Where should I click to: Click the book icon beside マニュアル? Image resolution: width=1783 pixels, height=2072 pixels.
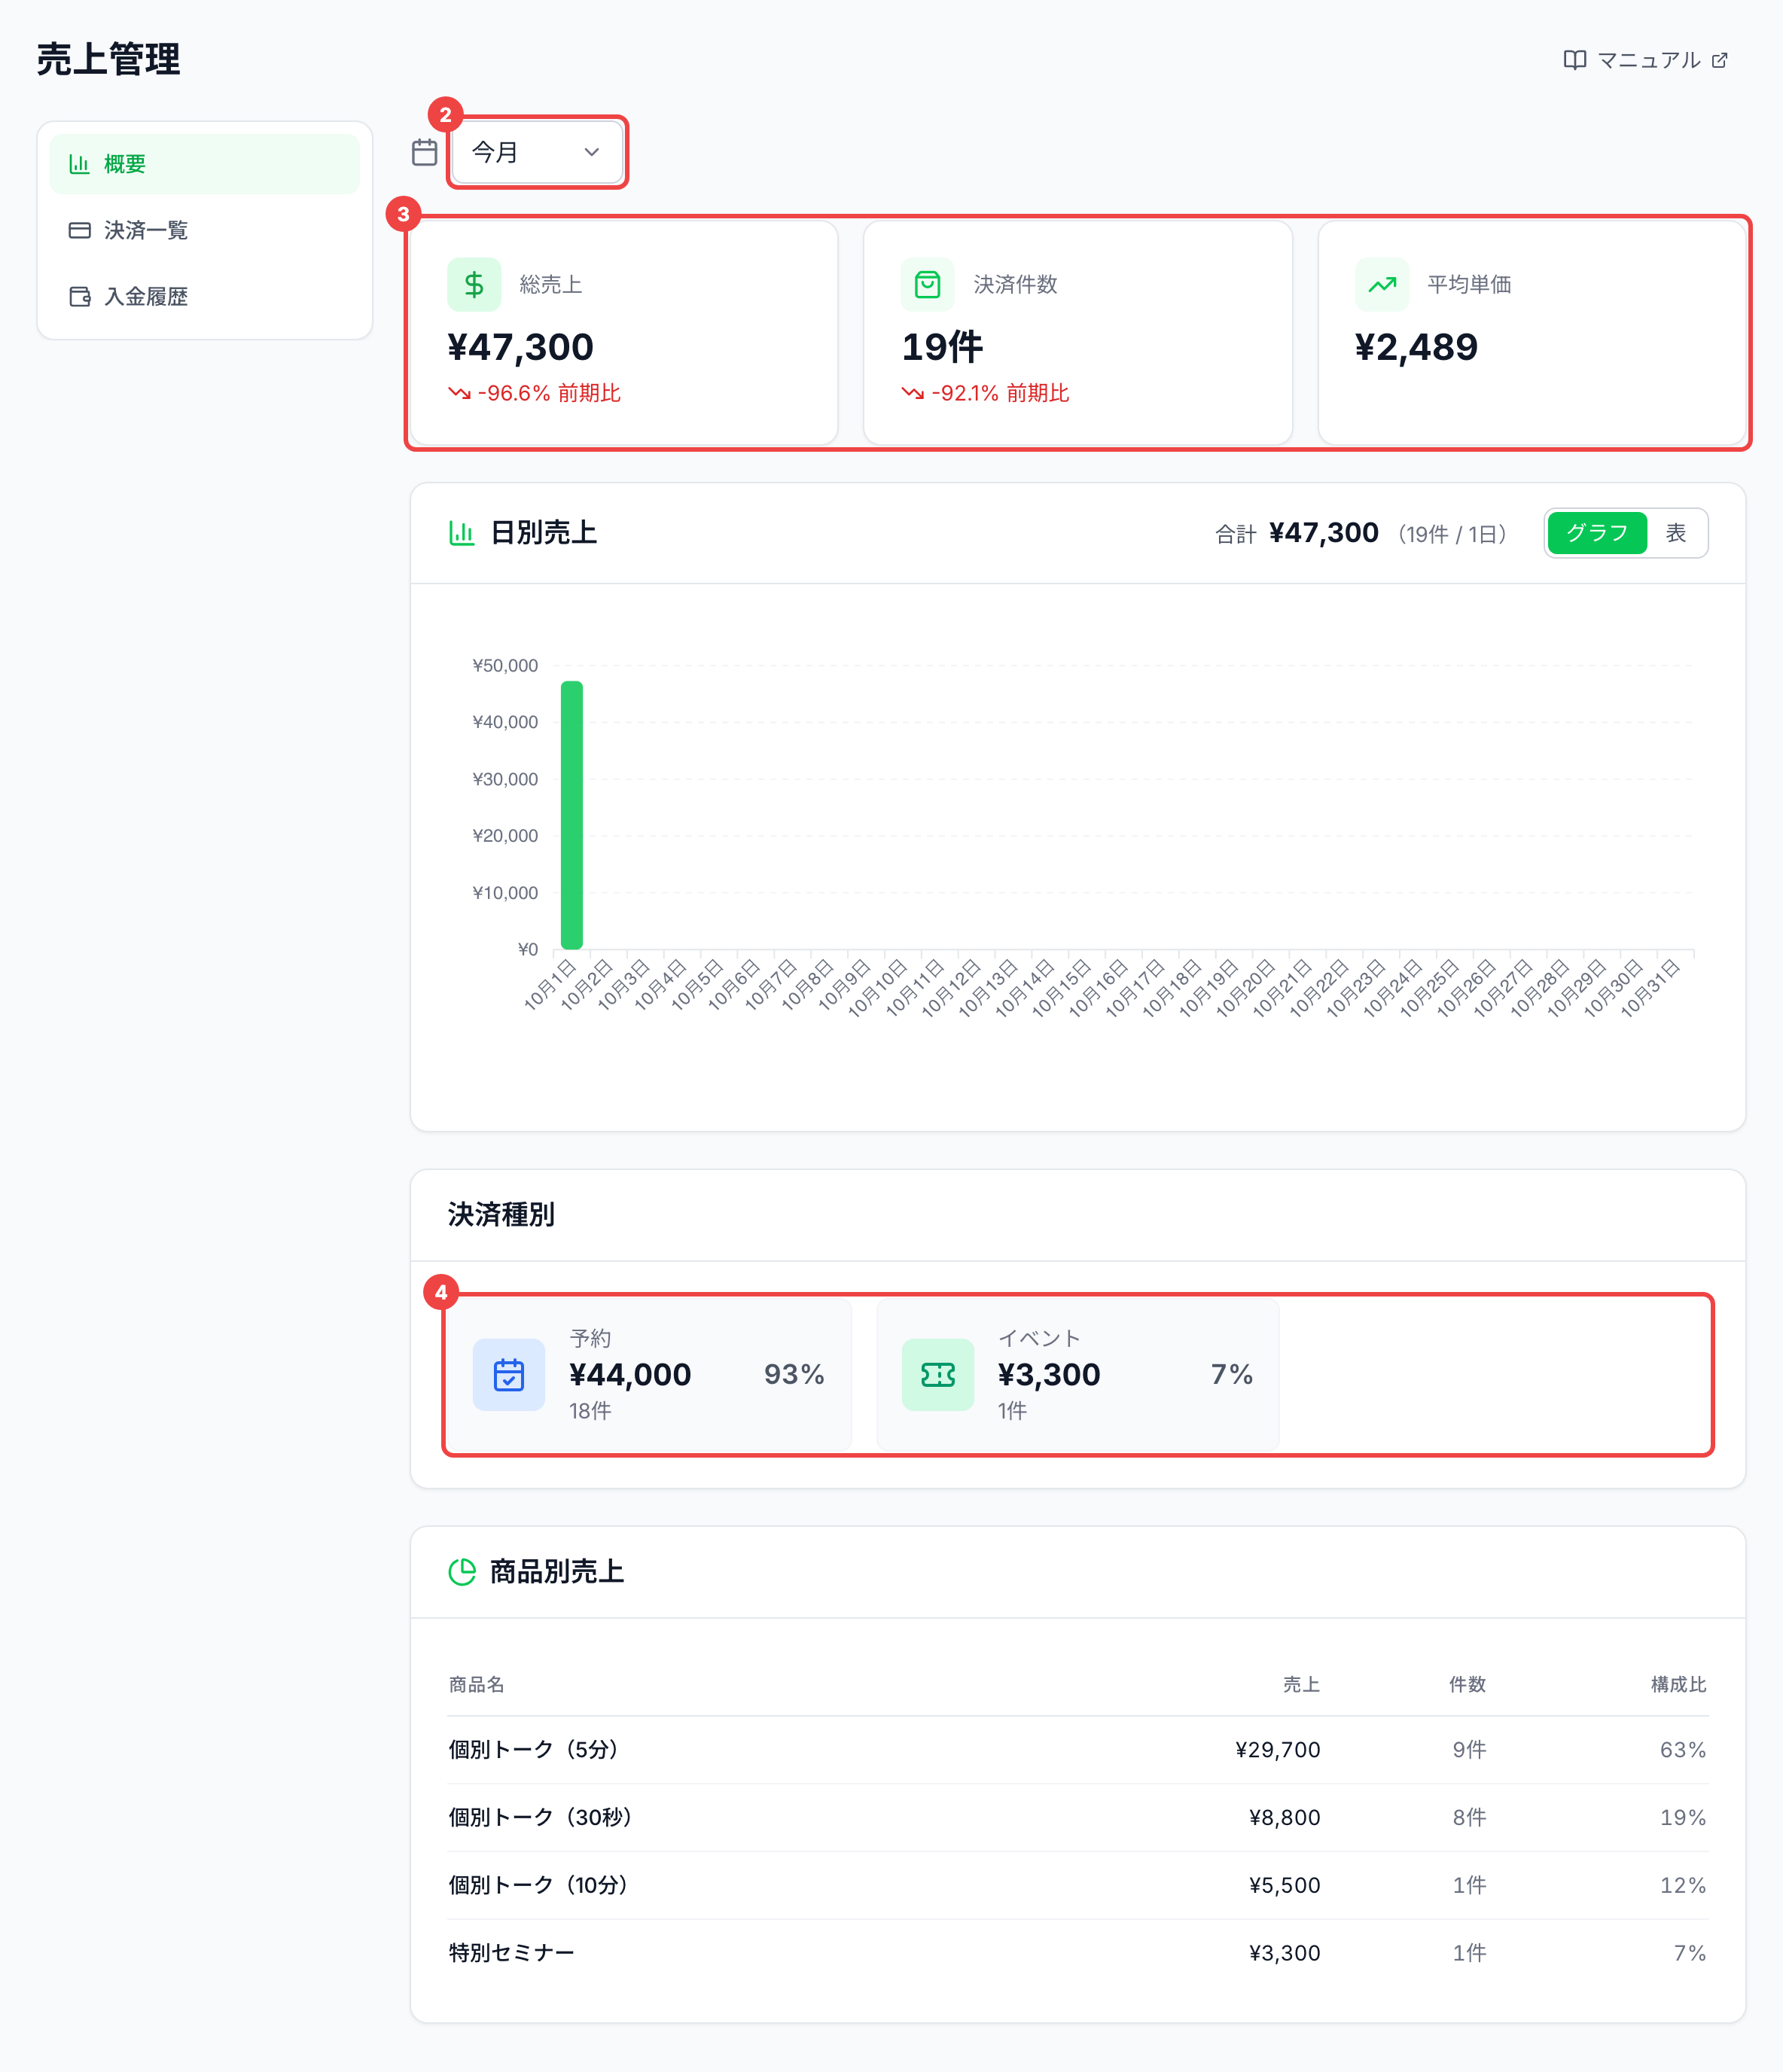(1575, 60)
